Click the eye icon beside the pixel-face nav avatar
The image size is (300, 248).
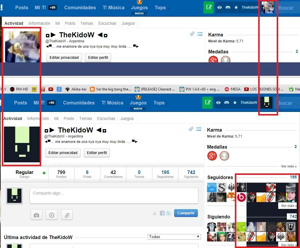(x=218, y=103)
